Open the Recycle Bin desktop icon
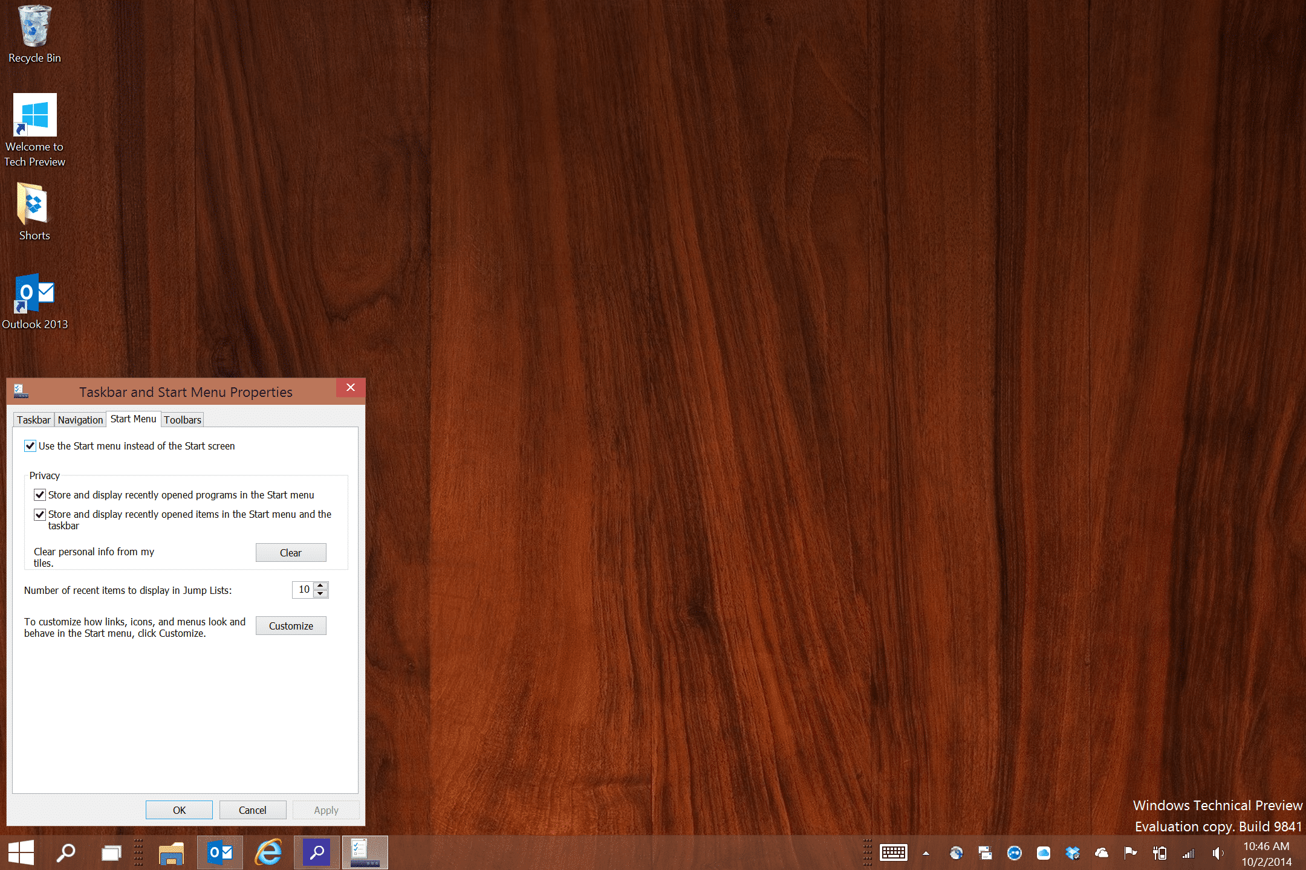Screen dimensions: 1306x870 pos(34,34)
